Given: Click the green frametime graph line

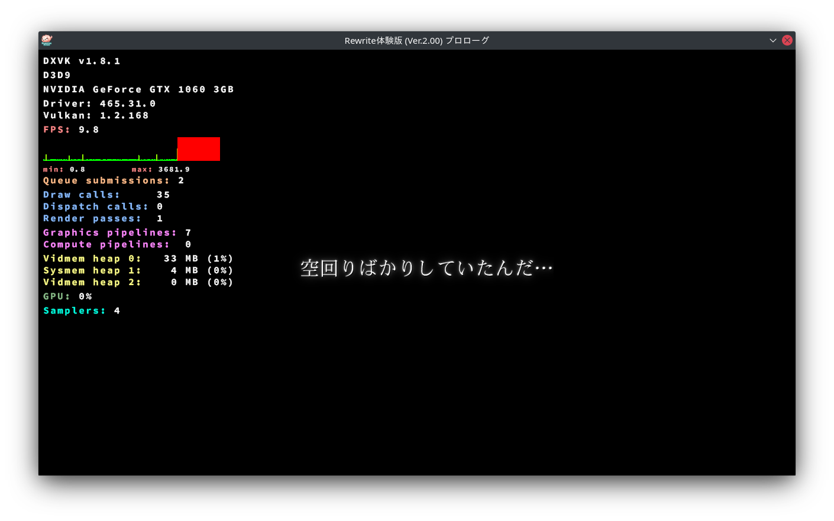Looking at the screenshot, I should tap(110, 158).
